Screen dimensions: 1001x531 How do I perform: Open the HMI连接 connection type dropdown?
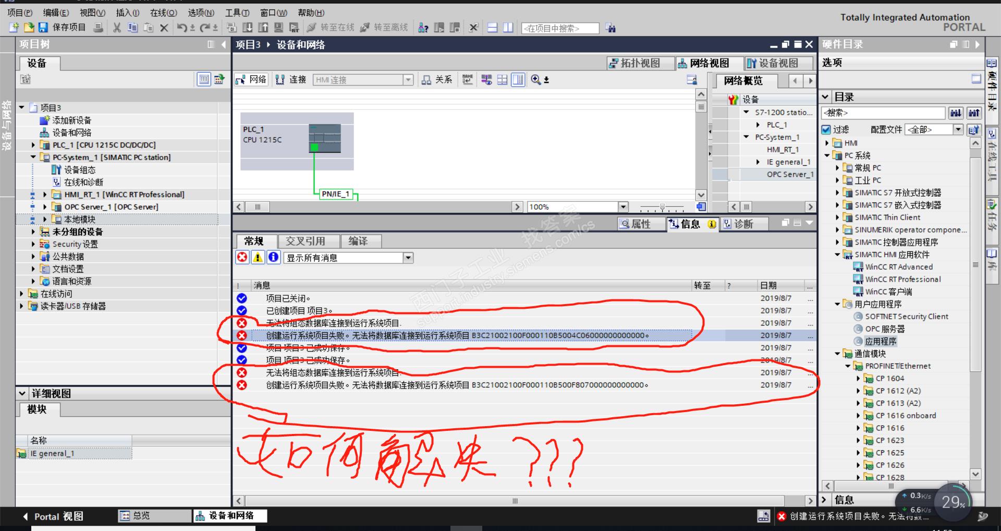pos(408,80)
